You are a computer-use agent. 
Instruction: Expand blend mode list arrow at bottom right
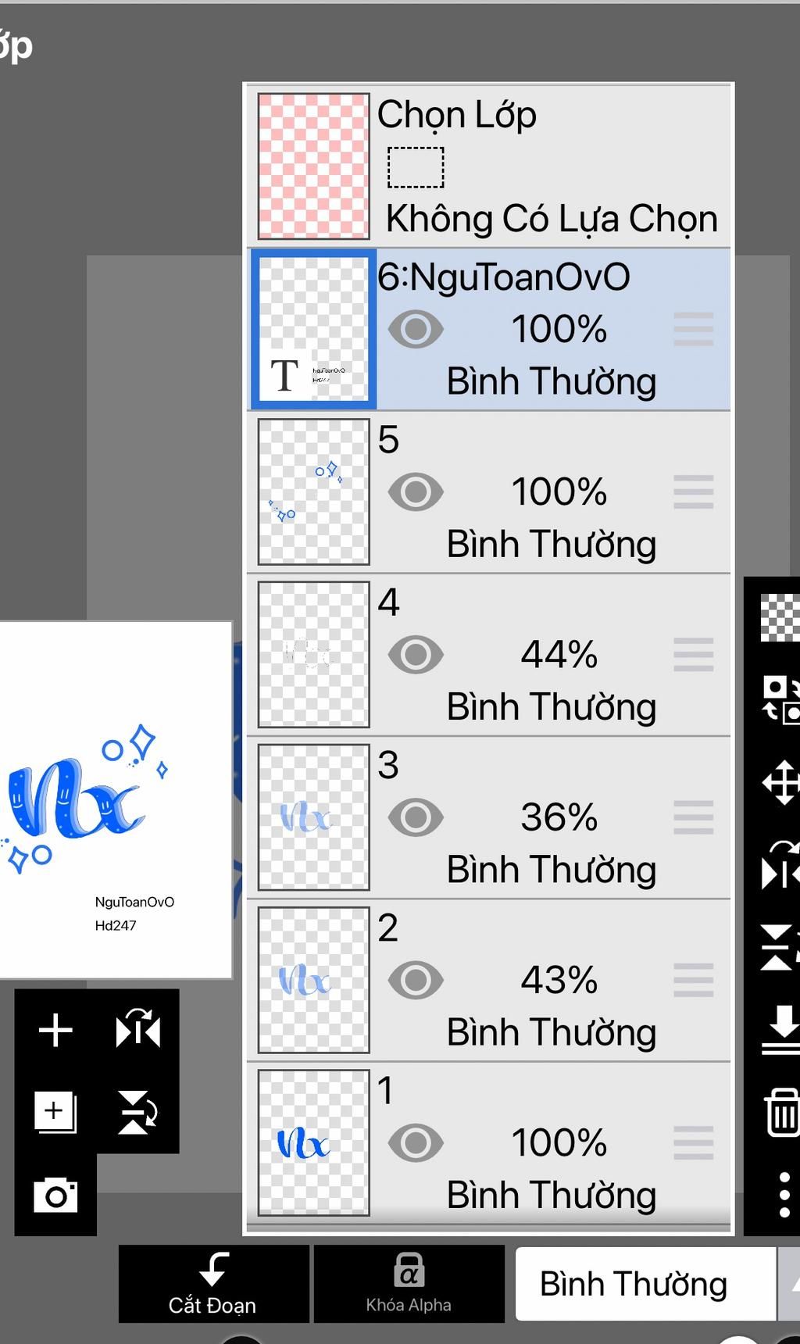click(789, 1284)
